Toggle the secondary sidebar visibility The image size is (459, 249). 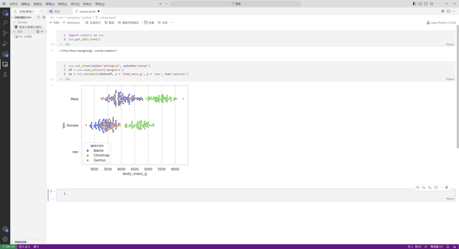tap(425, 4)
